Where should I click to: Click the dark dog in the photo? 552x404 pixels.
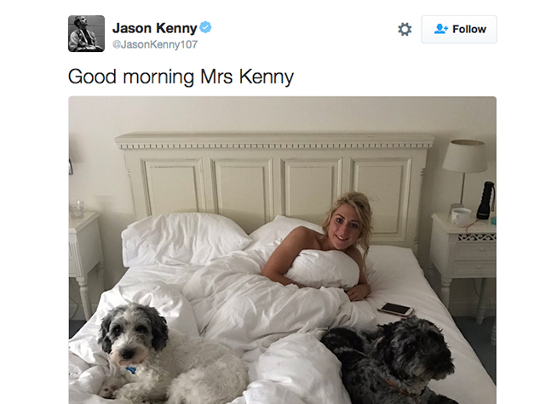391,361
